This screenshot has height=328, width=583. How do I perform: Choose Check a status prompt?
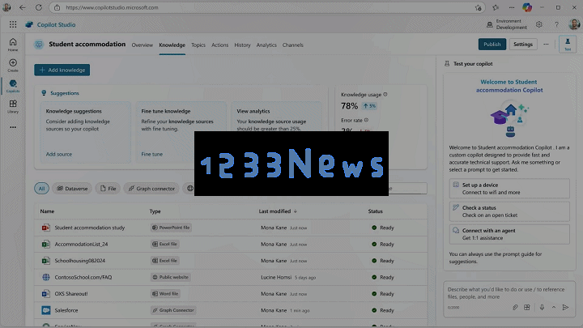tap(509, 211)
